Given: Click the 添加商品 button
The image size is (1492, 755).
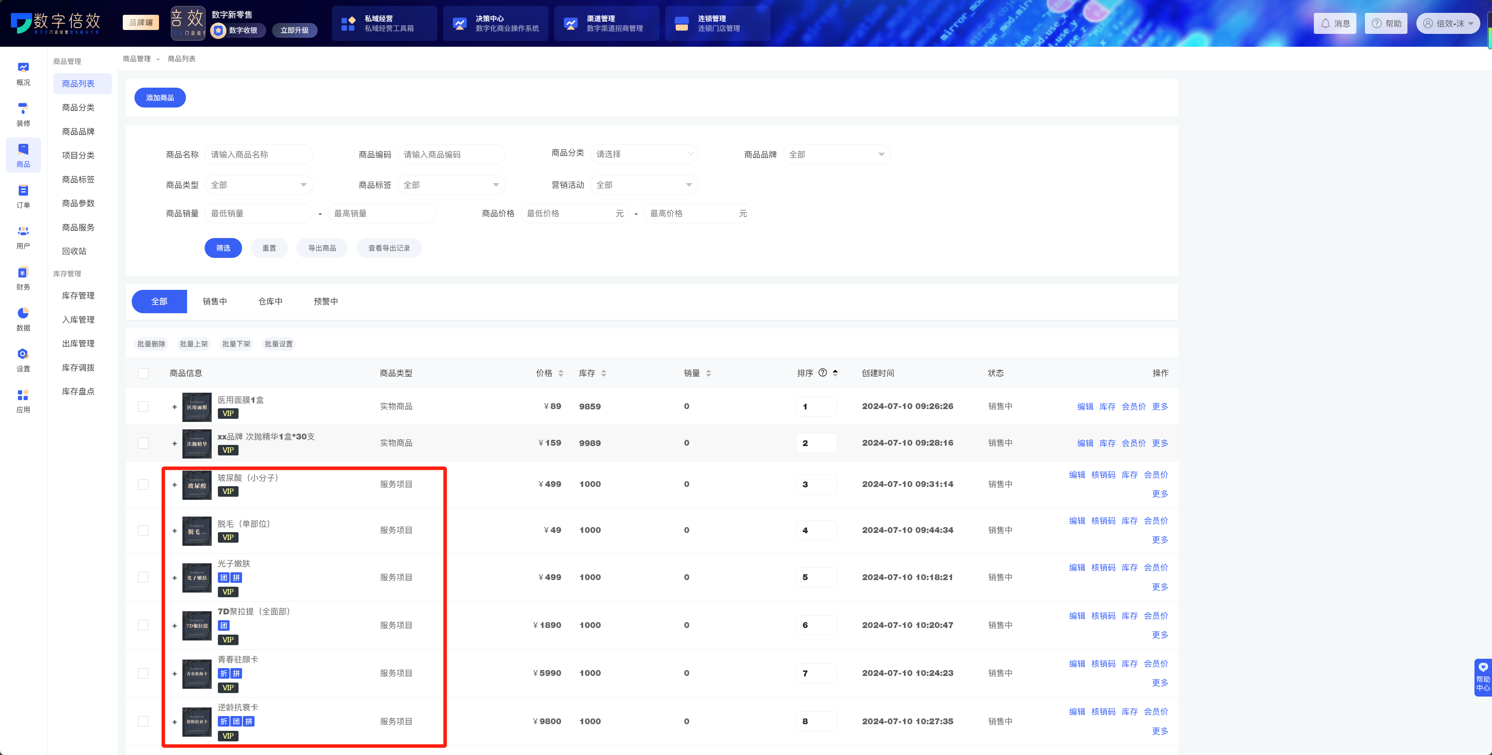Looking at the screenshot, I should click(x=160, y=98).
